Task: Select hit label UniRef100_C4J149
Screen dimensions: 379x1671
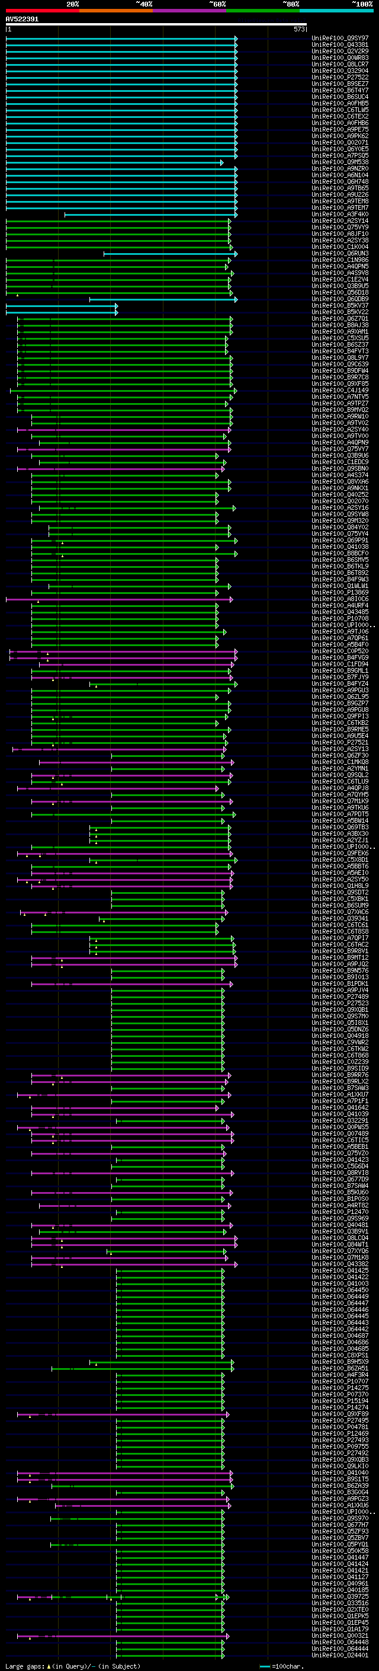Action: click(x=340, y=391)
